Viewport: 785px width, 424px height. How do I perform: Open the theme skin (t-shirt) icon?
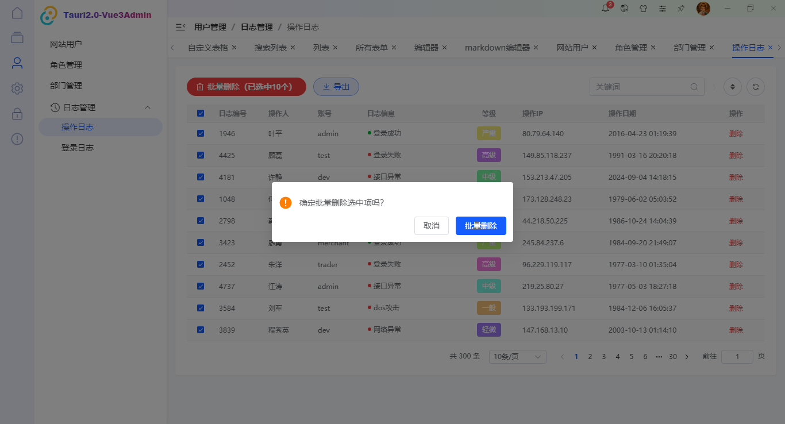click(x=643, y=8)
